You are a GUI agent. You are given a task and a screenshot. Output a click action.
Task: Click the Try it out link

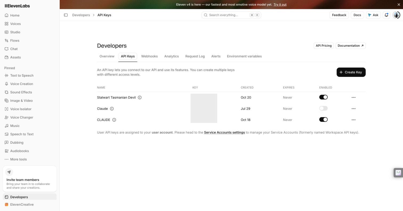click(280, 5)
